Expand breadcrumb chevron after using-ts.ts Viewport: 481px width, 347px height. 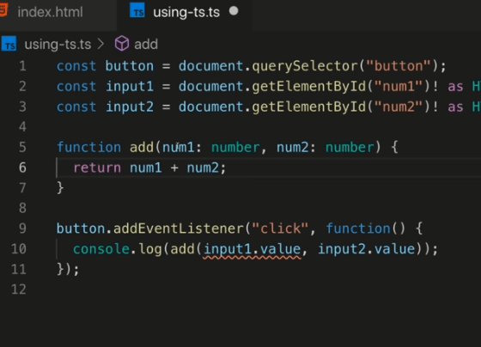pyautogui.click(x=100, y=44)
